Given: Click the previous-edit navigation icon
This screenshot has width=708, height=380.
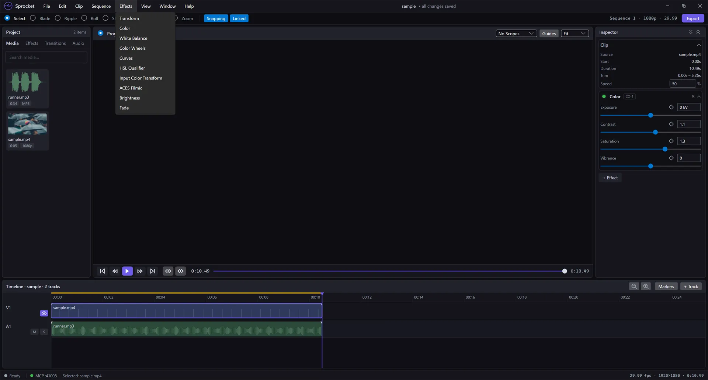Looking at the screenshot, I should [168, 271].
